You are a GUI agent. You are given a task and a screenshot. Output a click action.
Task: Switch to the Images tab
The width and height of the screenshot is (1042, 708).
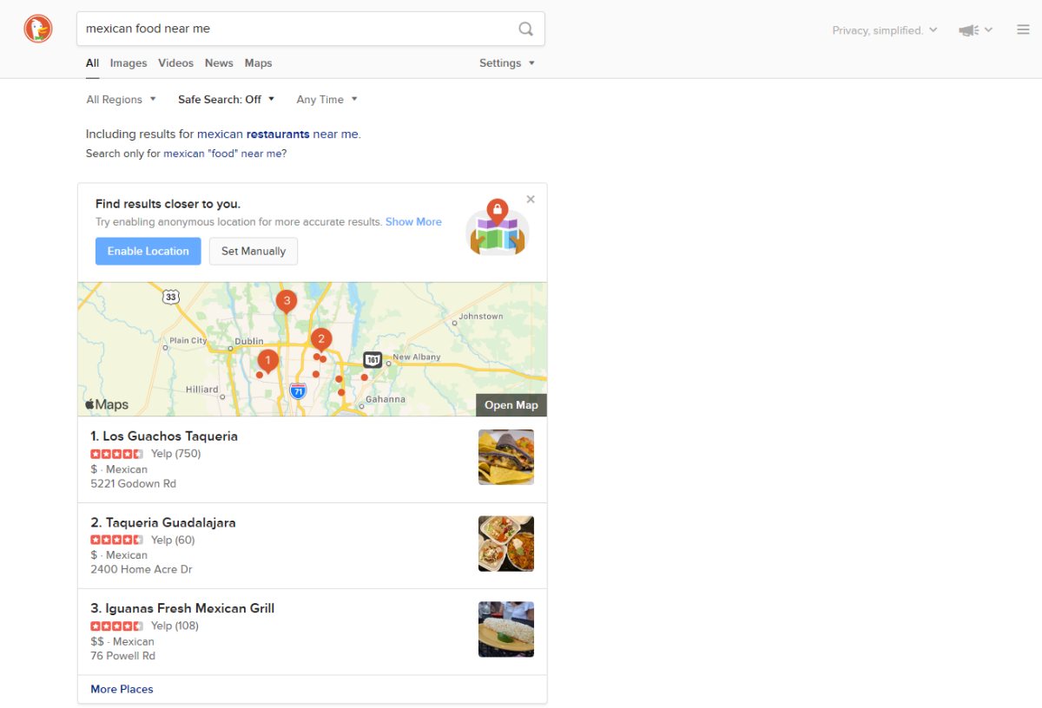coord(129,63)
